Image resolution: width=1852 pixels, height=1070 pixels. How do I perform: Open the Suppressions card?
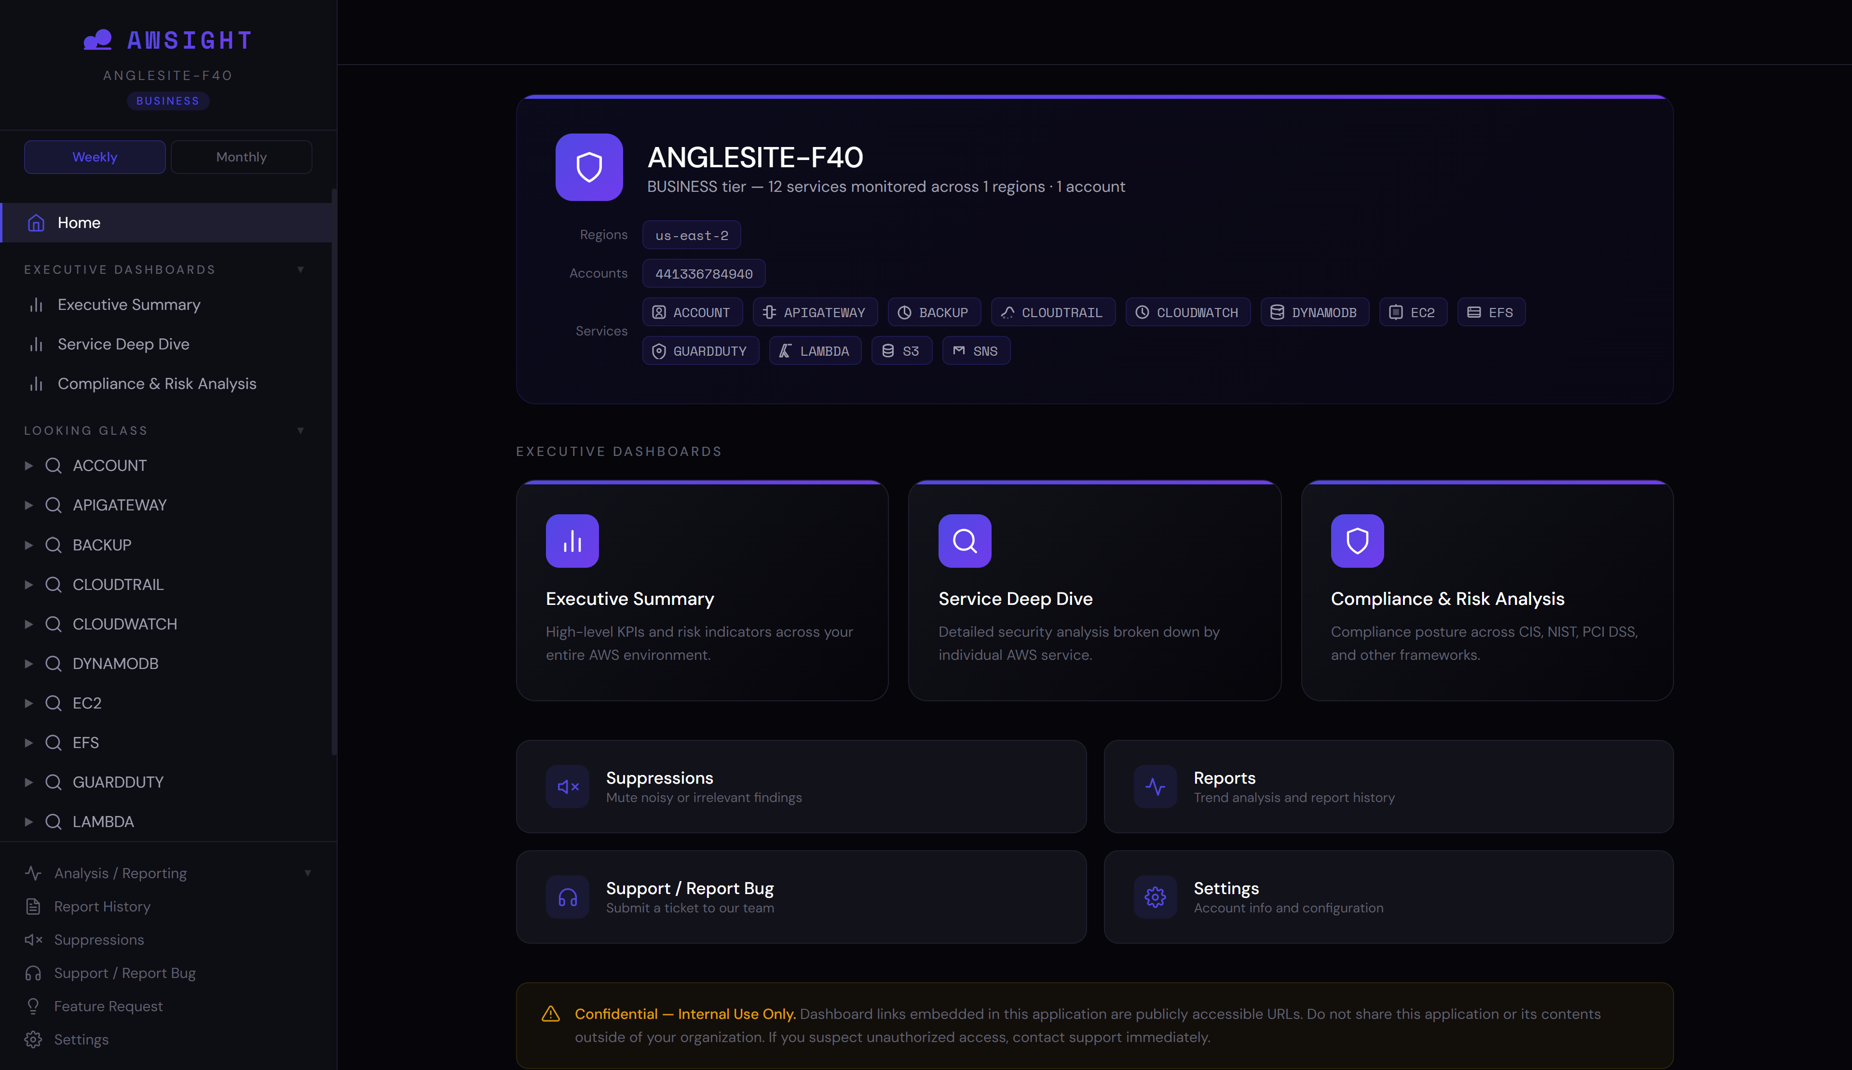(801, 787)
